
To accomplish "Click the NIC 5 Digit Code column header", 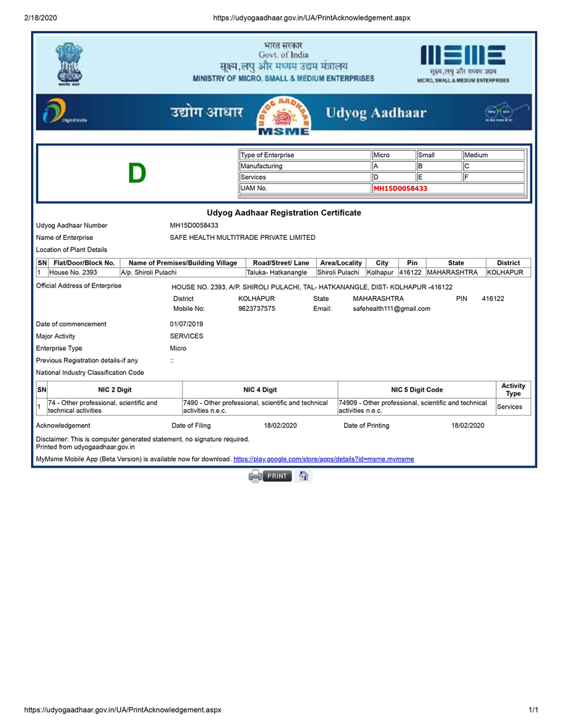I will coord(417,390).
